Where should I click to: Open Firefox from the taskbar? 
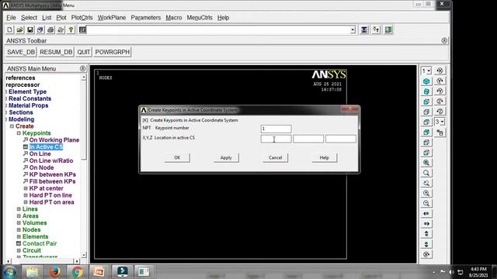[54, 272]
